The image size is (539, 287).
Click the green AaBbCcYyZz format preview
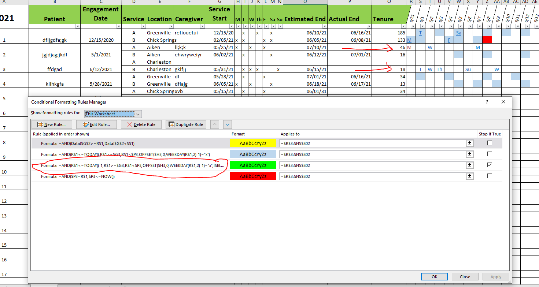click(x=253, y=165)
